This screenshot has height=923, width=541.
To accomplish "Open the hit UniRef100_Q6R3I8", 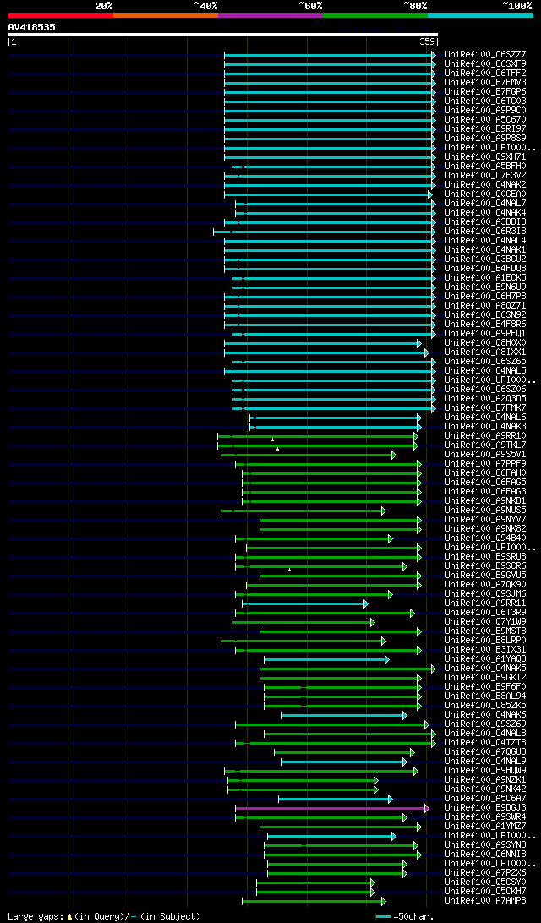I will [486, 232].
